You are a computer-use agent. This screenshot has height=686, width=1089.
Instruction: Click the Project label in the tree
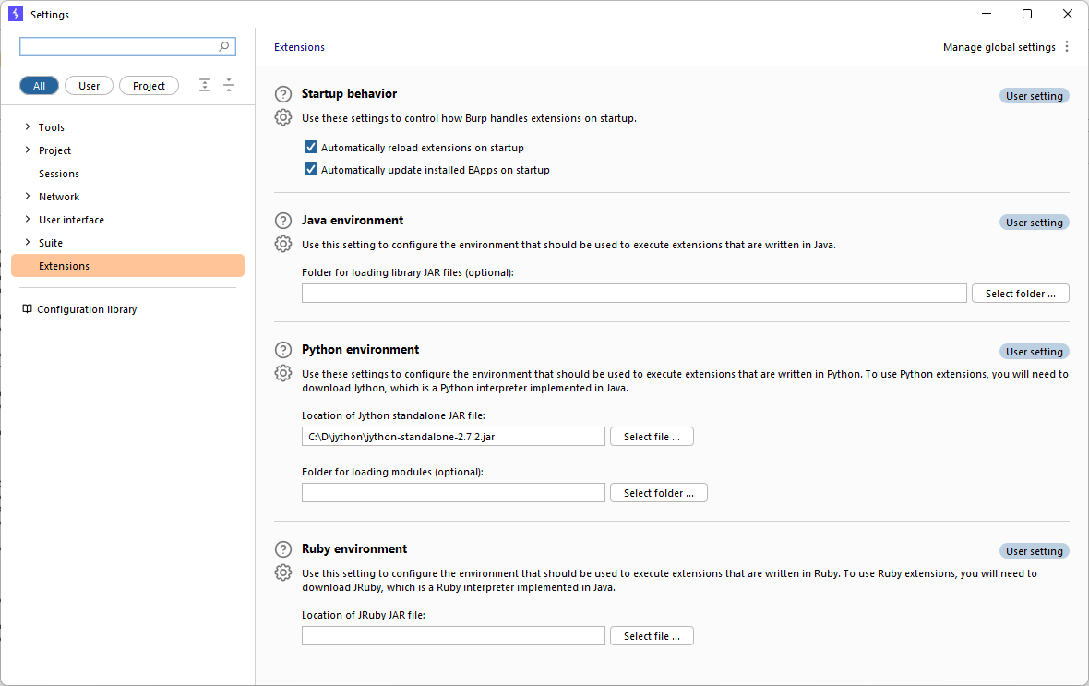(54, 150)
